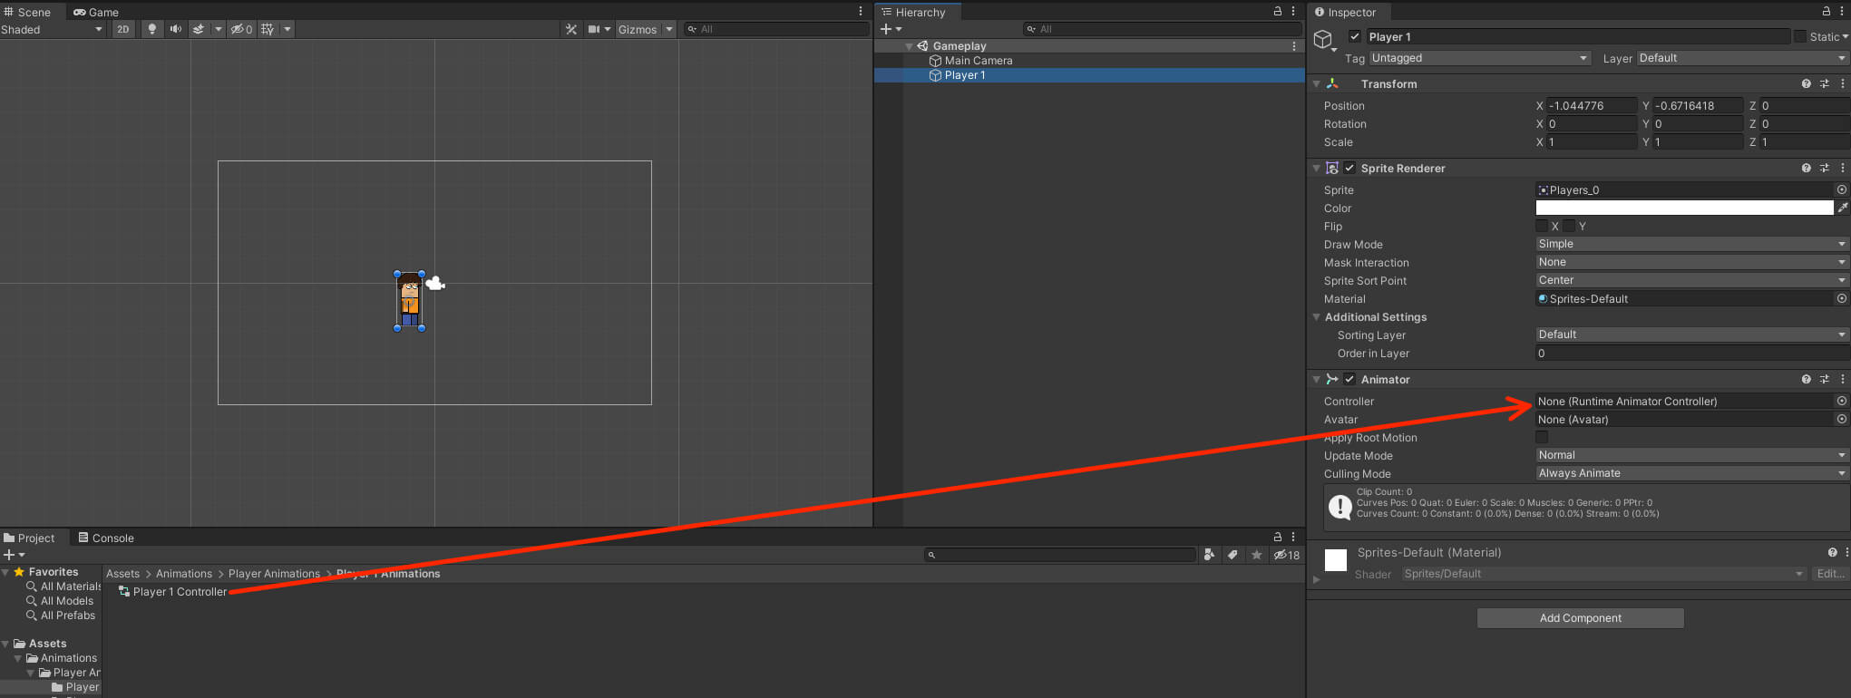Pick color with the eyedropper icon
The height and width of the screenshot is (698, 1851).
click(x=1842, y=208)
